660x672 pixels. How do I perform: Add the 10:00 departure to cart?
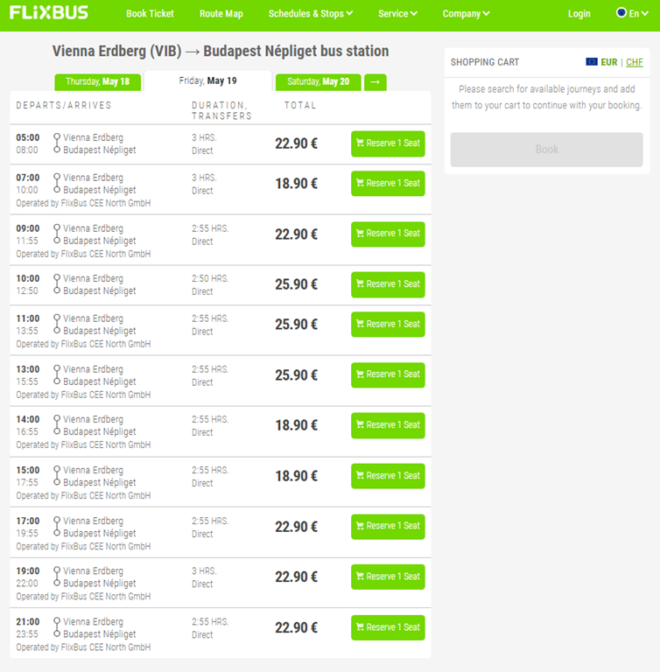pos(388,284)
